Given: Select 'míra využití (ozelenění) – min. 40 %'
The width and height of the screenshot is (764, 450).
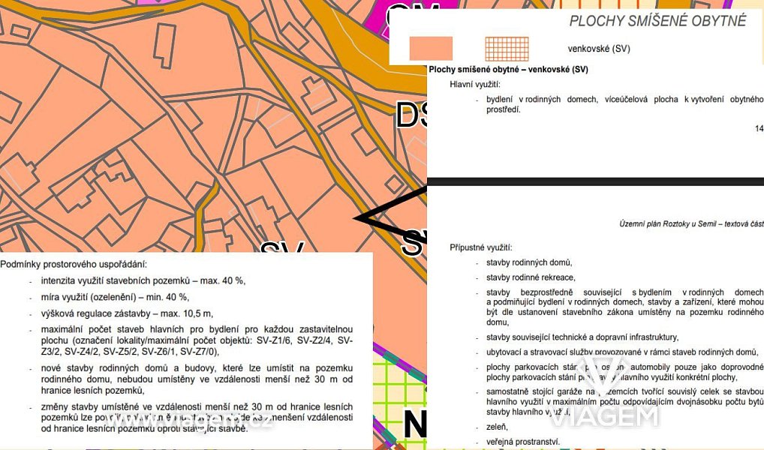Looking at the screenshot, I should [115, 297].
